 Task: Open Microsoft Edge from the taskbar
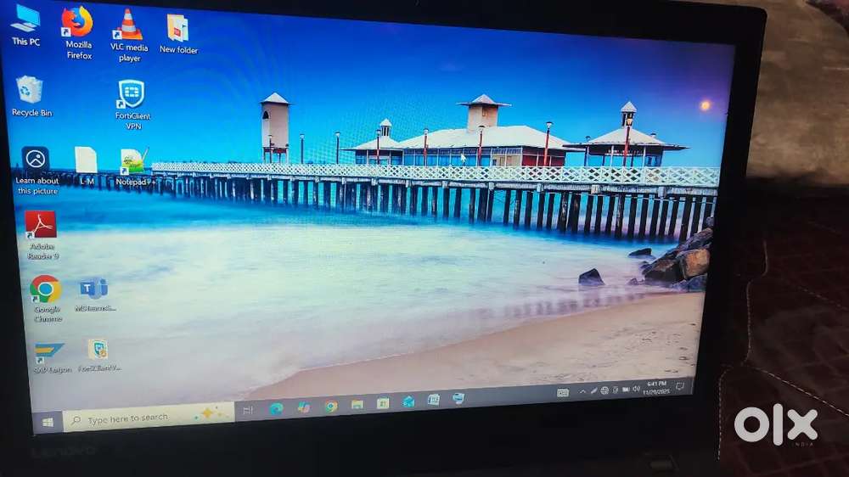click(276, 409)
